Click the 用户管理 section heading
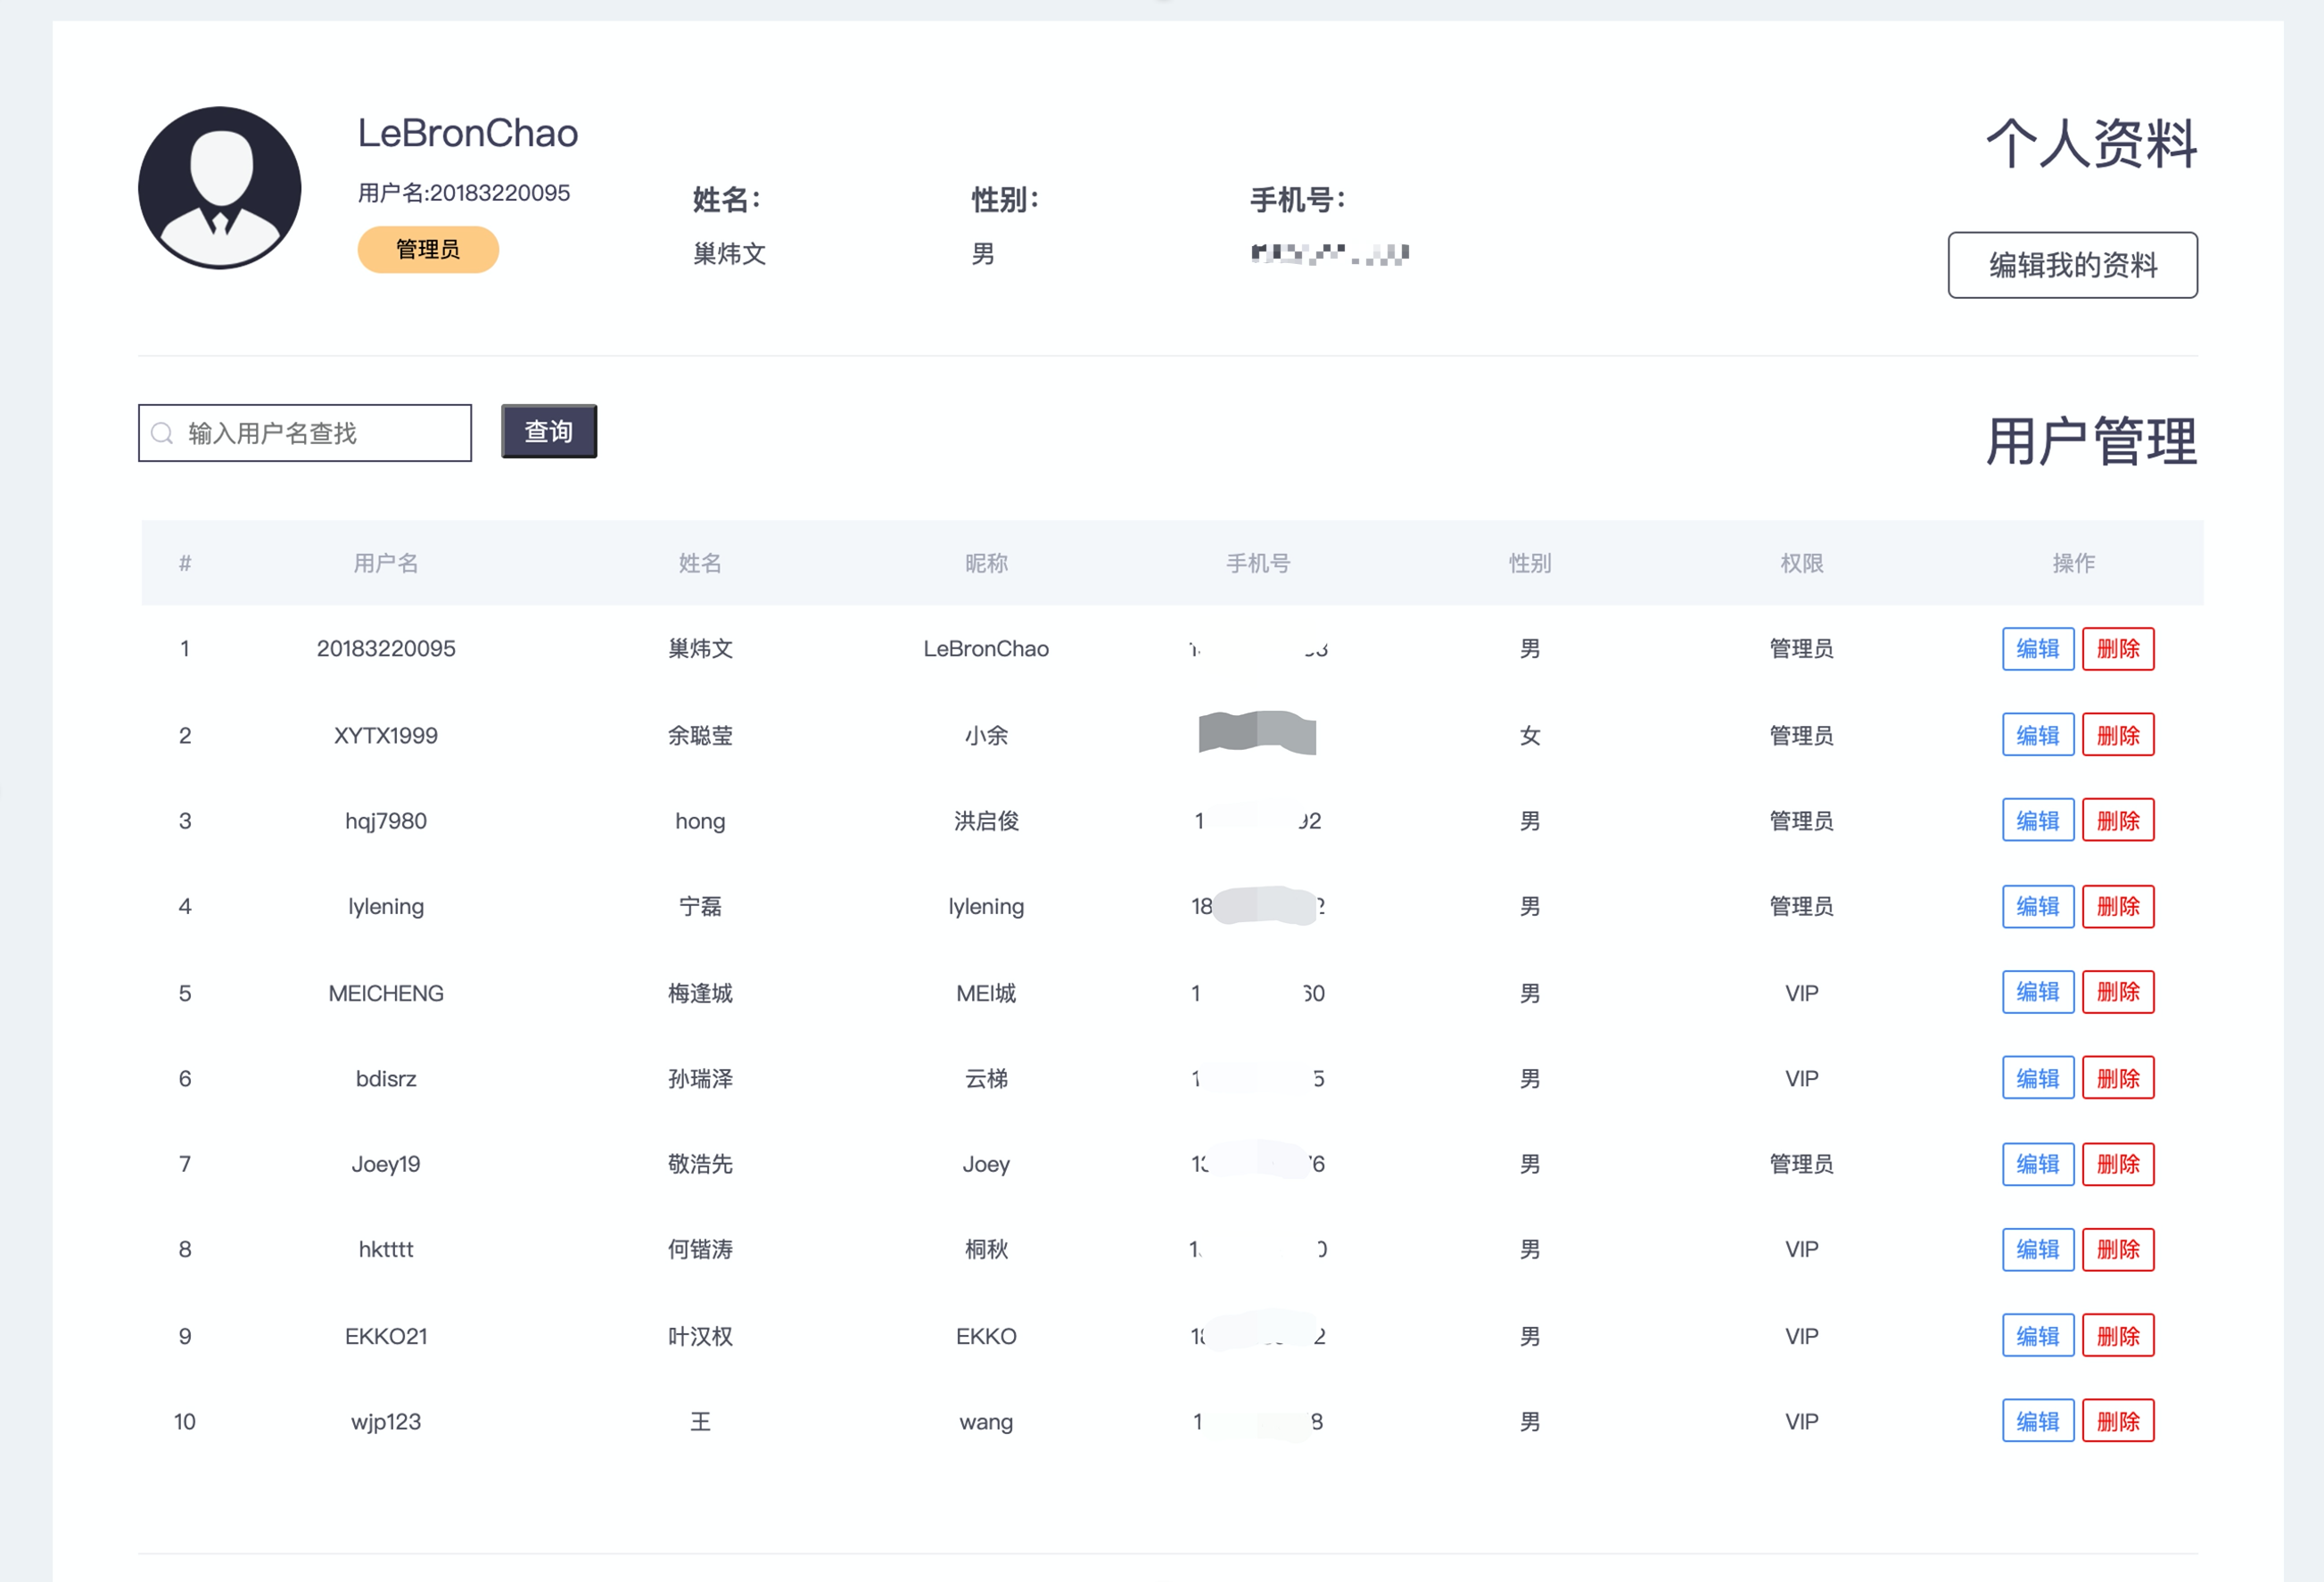Image resolution: width=2324 pixels, height=1582 pixels. pyautogui.click(x=2091, y=441)
